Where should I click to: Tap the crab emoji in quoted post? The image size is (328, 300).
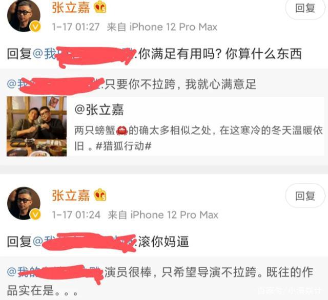[122, 131]
